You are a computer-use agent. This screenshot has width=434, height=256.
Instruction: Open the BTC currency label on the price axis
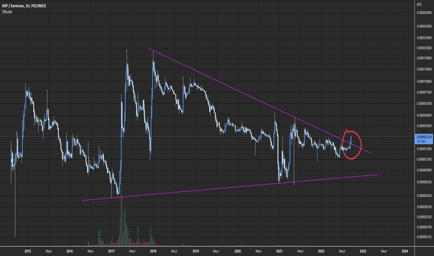pos(419,5)
